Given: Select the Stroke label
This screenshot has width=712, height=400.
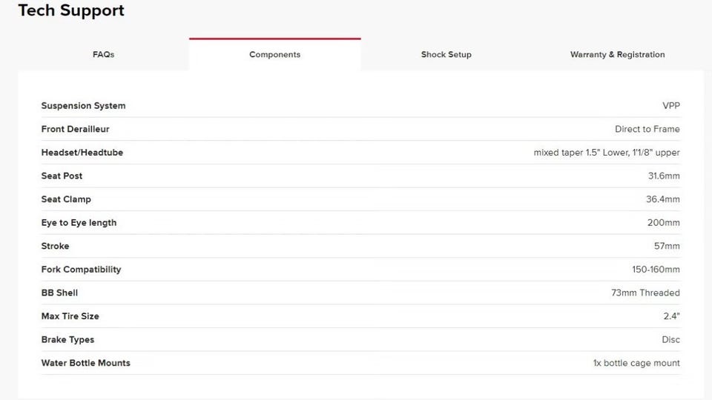Looking at the screenshot, I should [x=55, y=246].
